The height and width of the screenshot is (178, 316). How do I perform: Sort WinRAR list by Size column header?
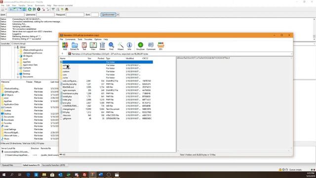point(89,58)
